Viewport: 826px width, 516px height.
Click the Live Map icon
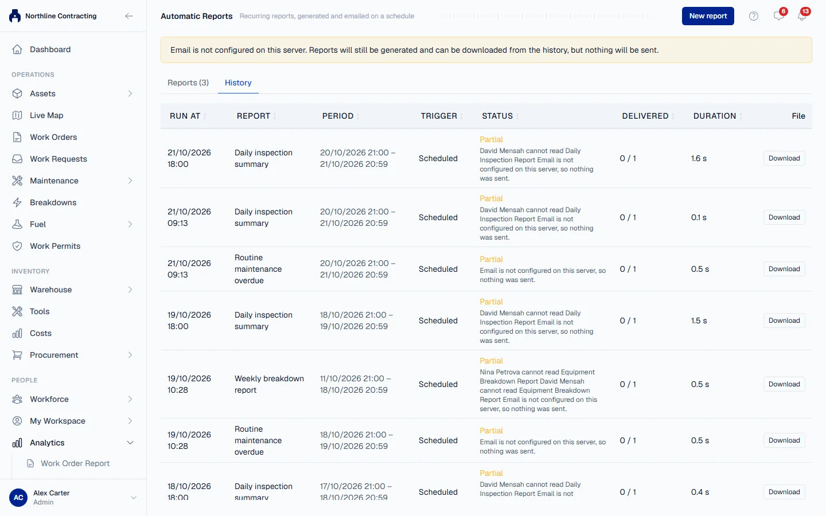(x=17, y=115)
